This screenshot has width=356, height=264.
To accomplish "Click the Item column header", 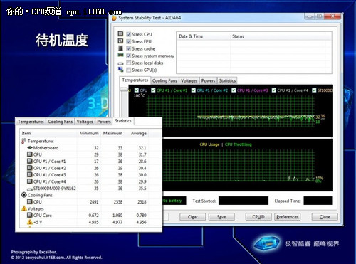I will click(x=48, y=133).
